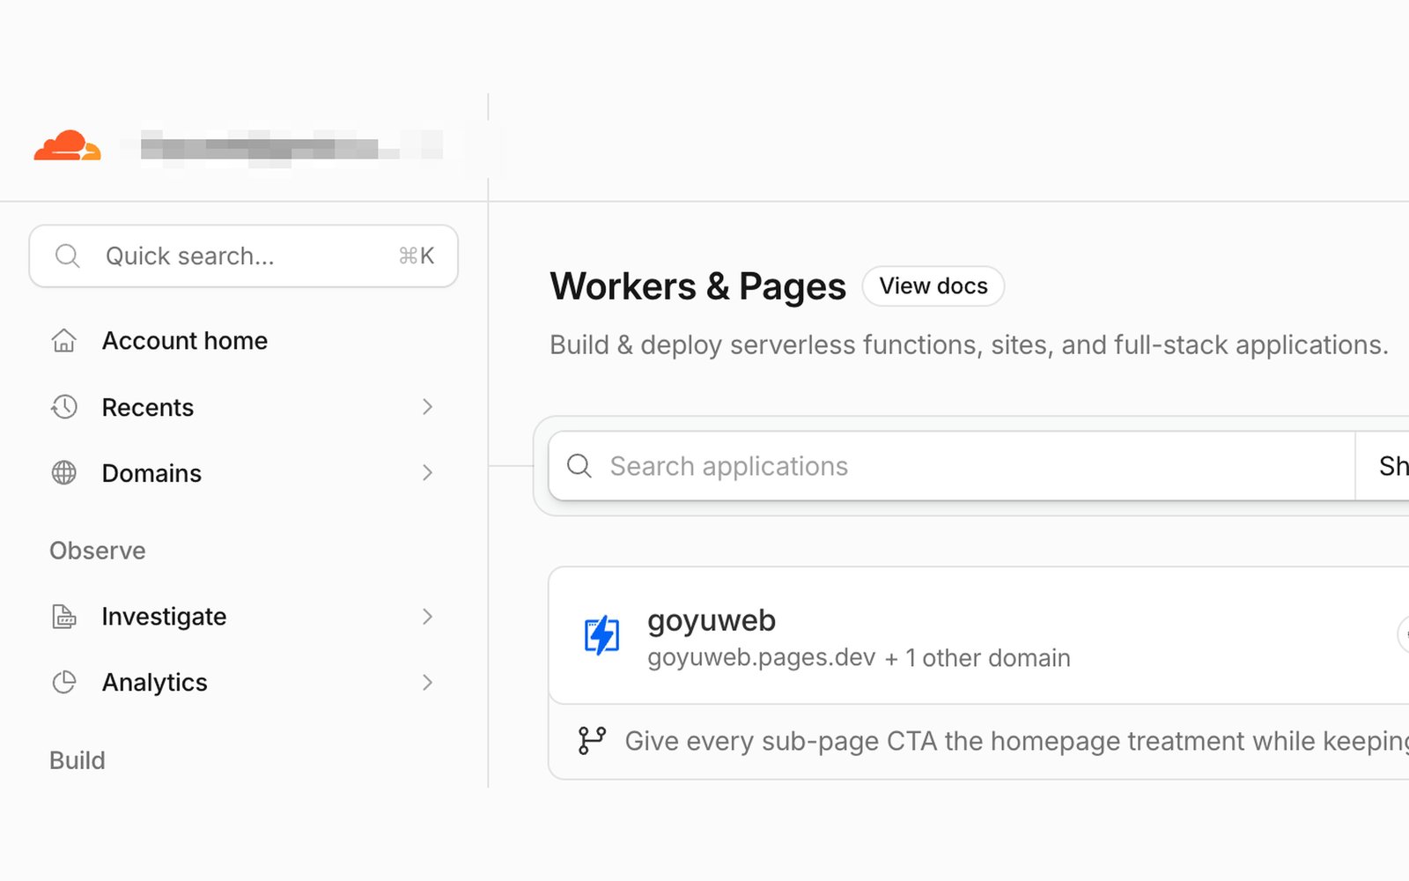This screenshot has width=1409, height=881.
Task: Click the View docs button
Action: (933, 286)
